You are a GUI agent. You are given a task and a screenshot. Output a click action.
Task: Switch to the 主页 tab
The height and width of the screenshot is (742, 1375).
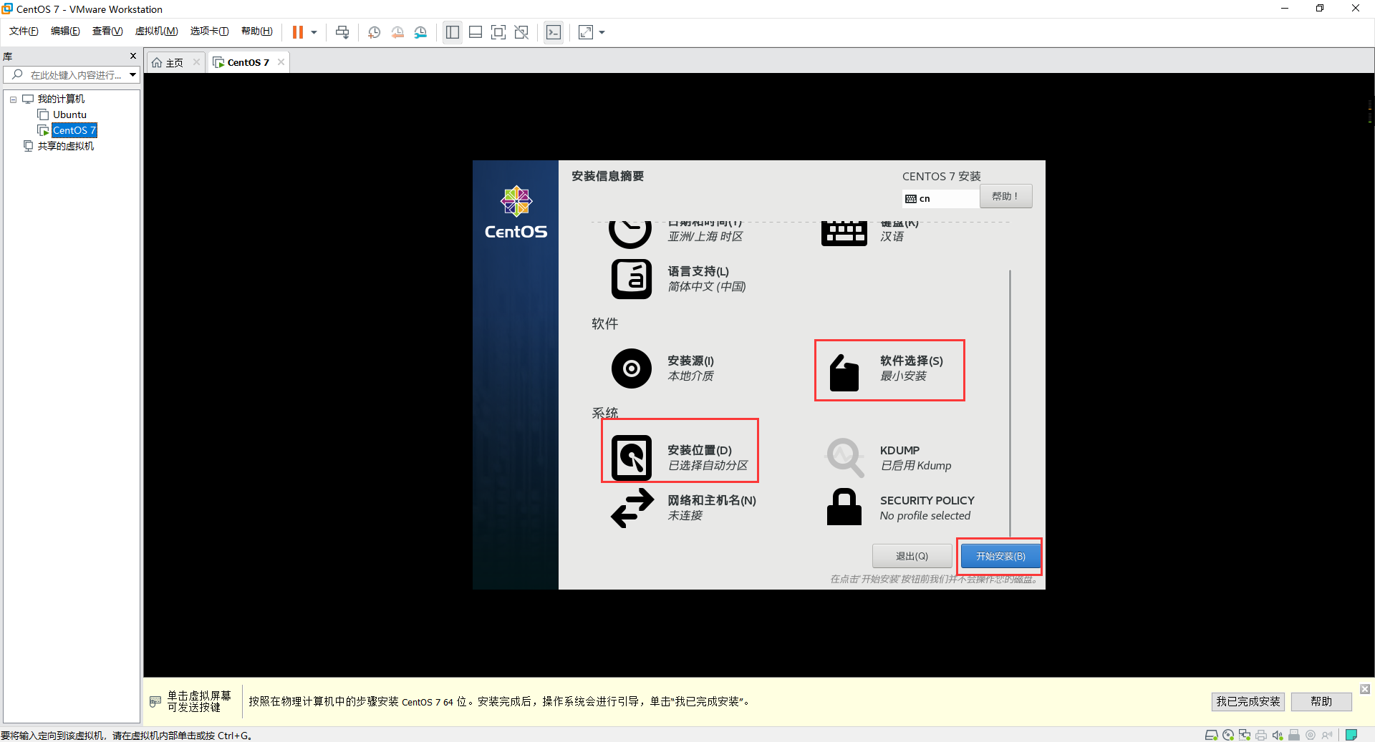click(174, 63)
